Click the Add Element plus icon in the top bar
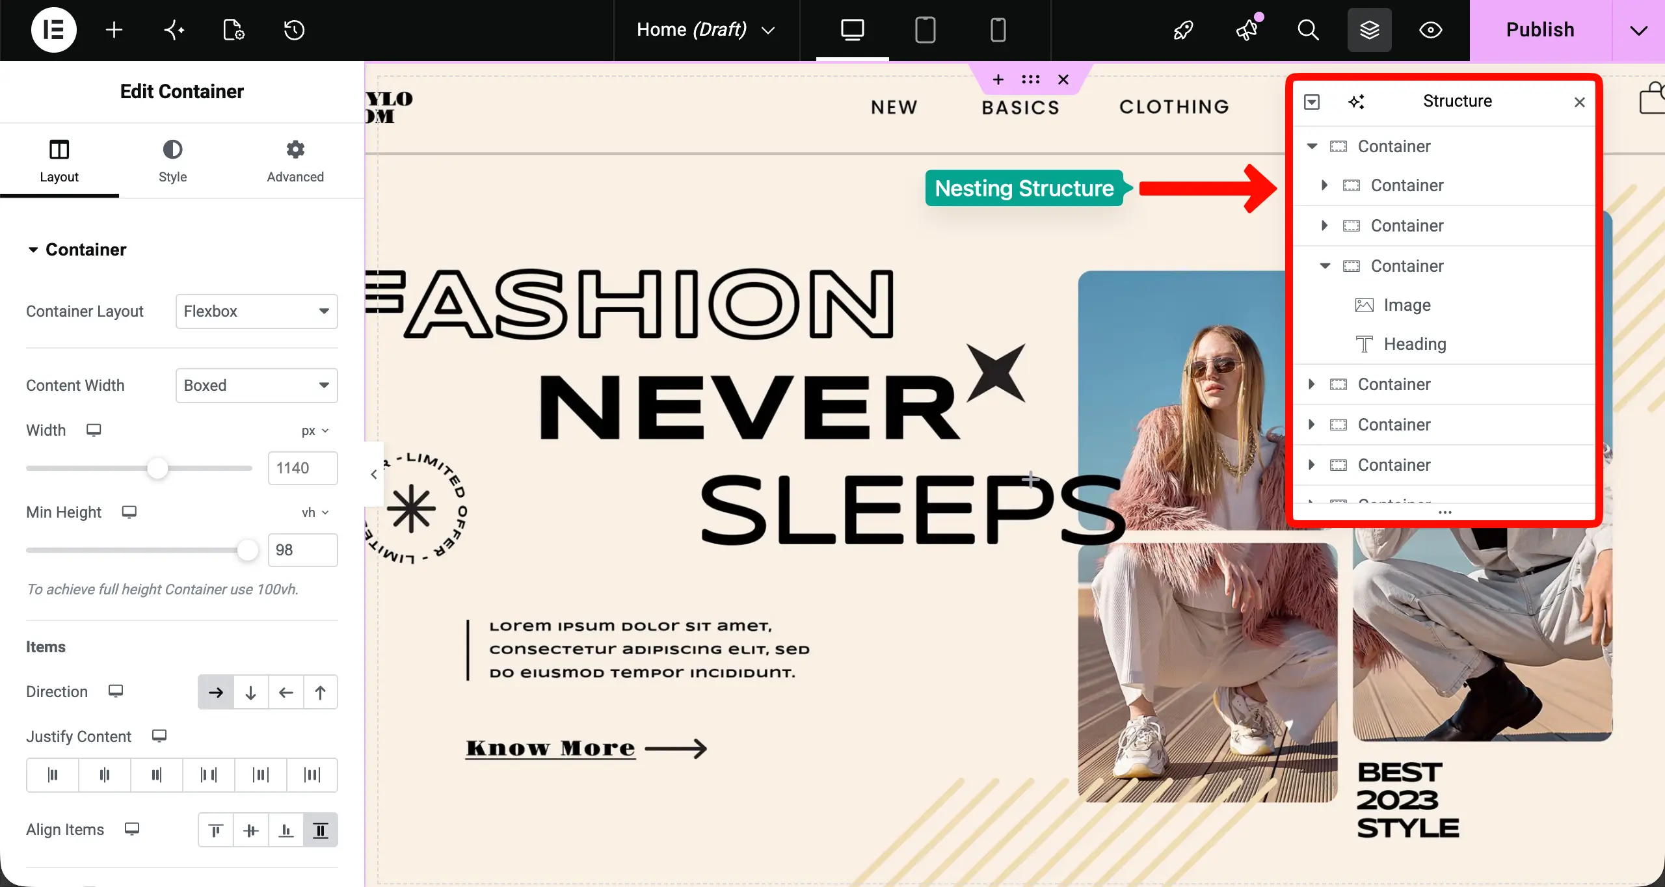The image size is (1665, 887). tap(114, 30)
